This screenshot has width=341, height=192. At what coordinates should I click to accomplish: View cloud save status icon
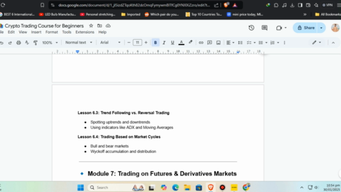tap(108, 26)
